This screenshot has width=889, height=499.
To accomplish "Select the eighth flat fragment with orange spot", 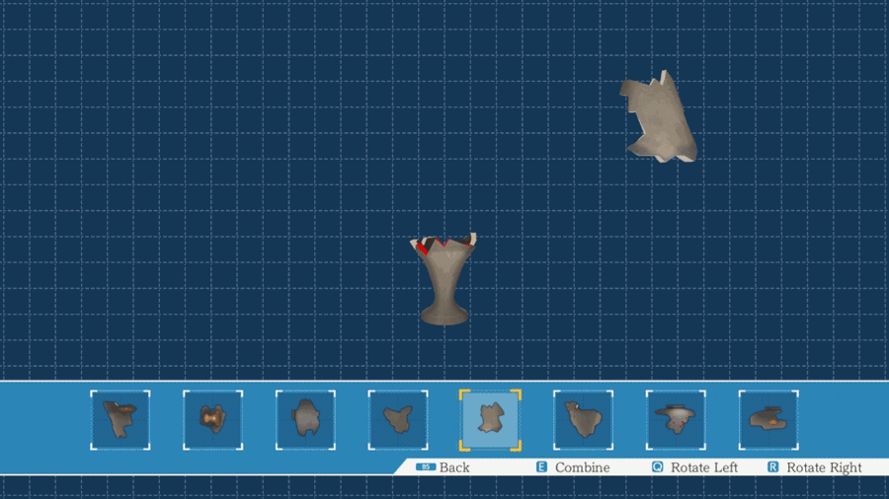I will pos(768,420).
